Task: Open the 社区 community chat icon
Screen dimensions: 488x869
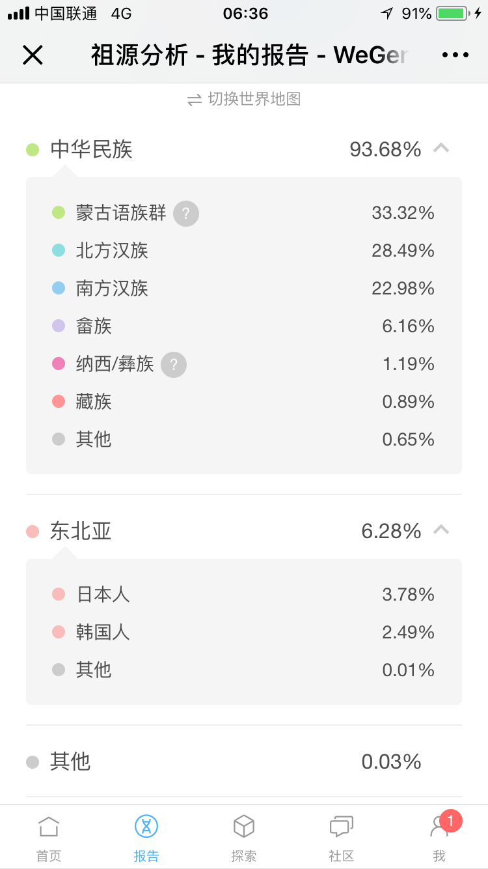Action: (342, 837)
